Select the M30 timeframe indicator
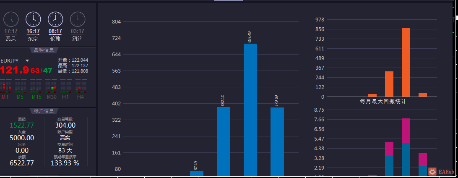Viewport: 458px width, 178px height. (52, 97)
